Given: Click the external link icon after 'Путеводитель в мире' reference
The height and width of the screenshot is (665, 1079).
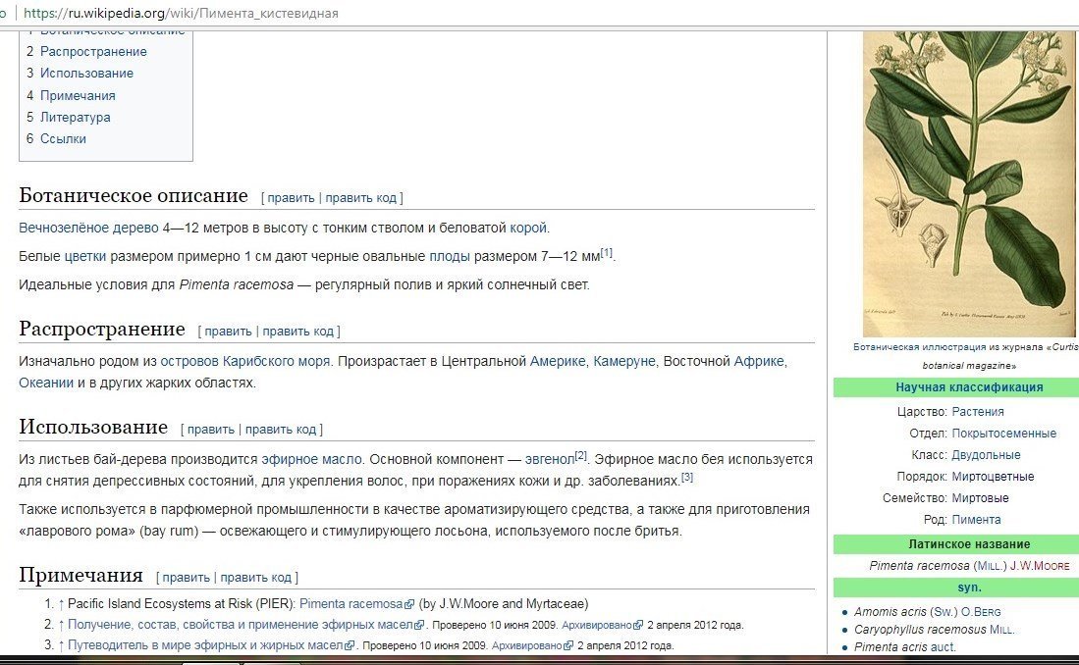Looking at the screenshot, I should [350, 645].
